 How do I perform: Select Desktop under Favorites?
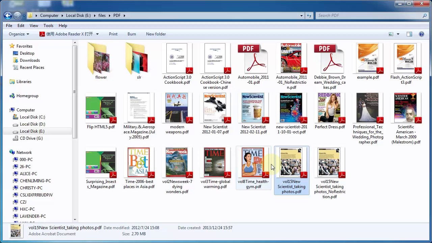(27, 53)
